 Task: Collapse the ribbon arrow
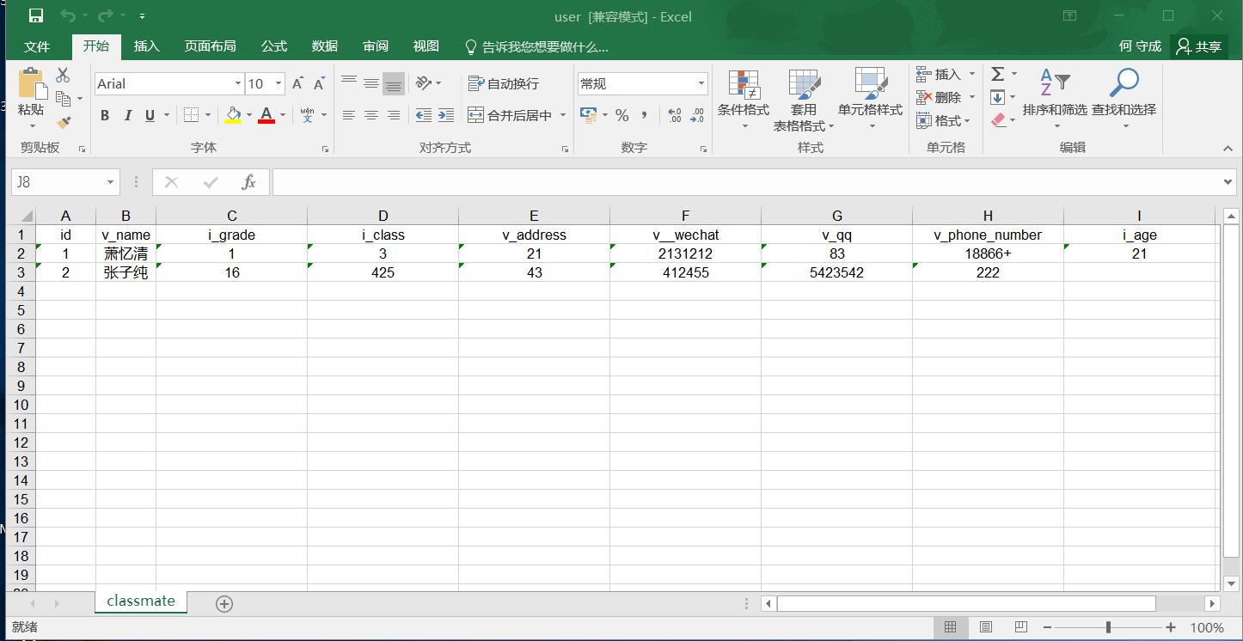[x=1228, y=149]
